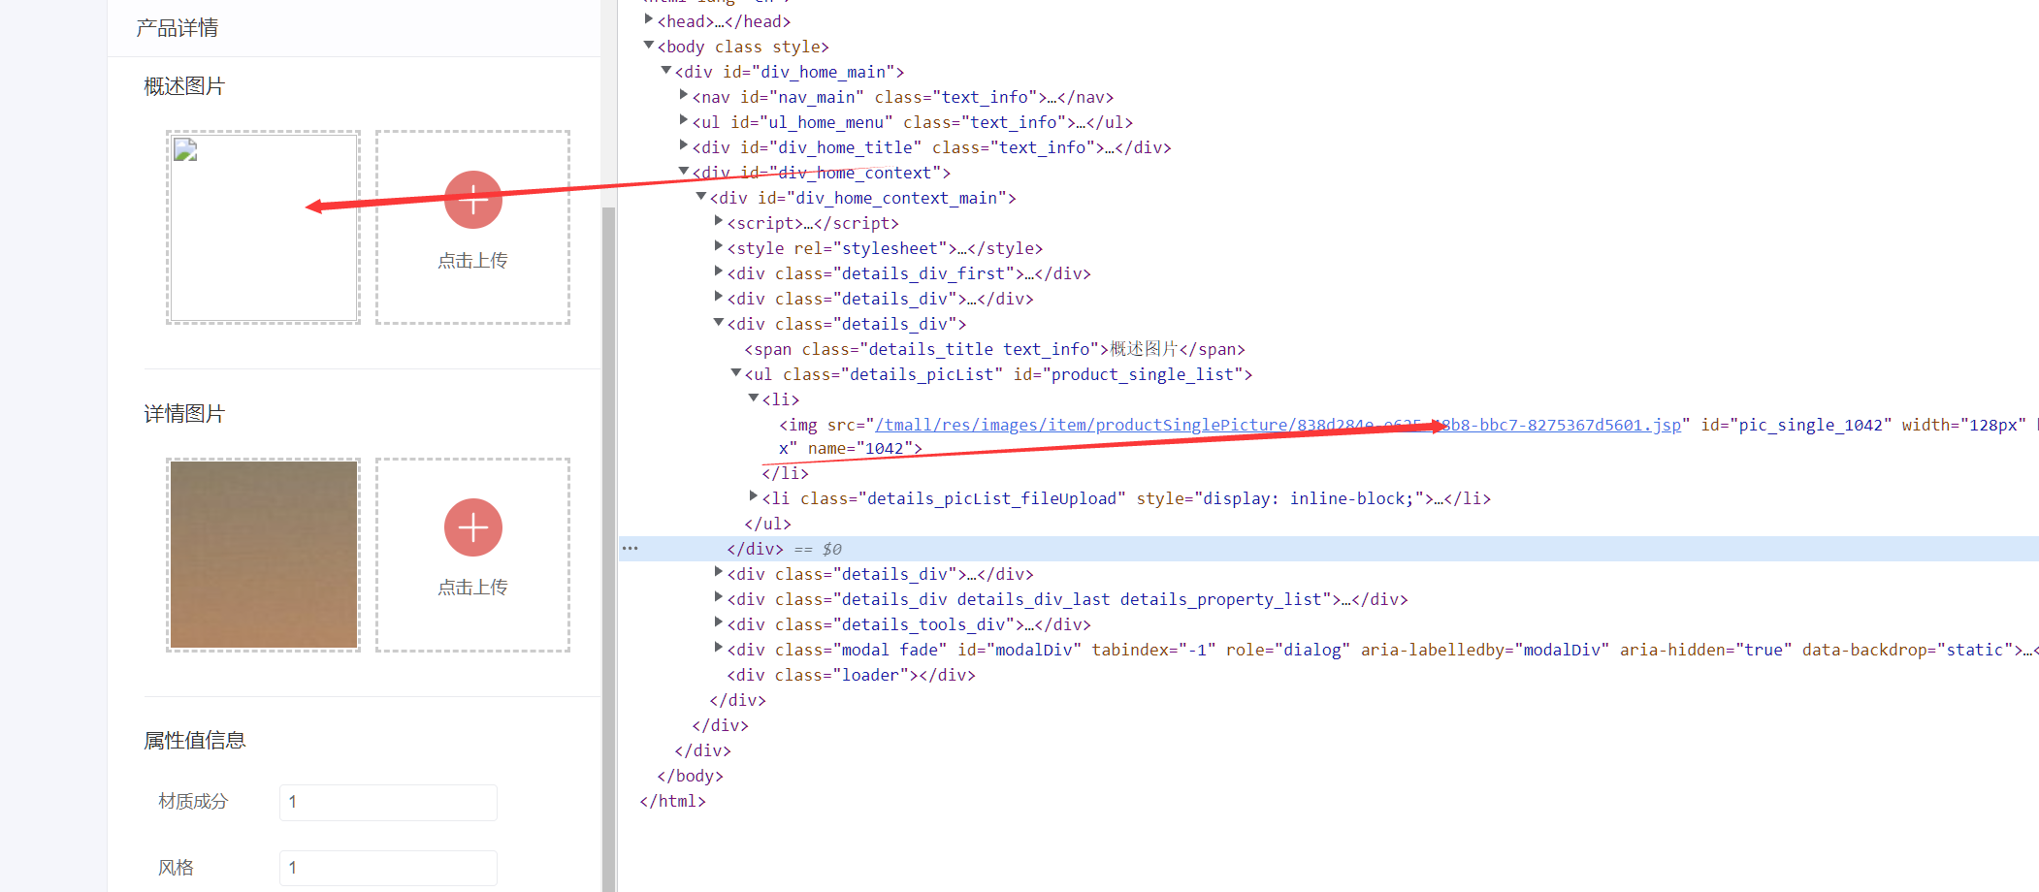
Task: Click the 属性值信息 section title
Action: tap(195, 741)
